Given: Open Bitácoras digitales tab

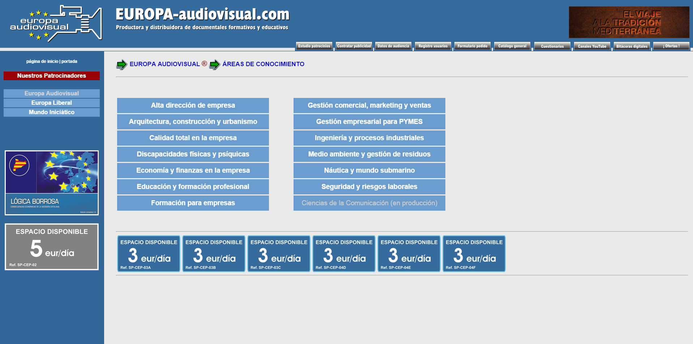Looking at the screenshot, I should coord(632,46).
